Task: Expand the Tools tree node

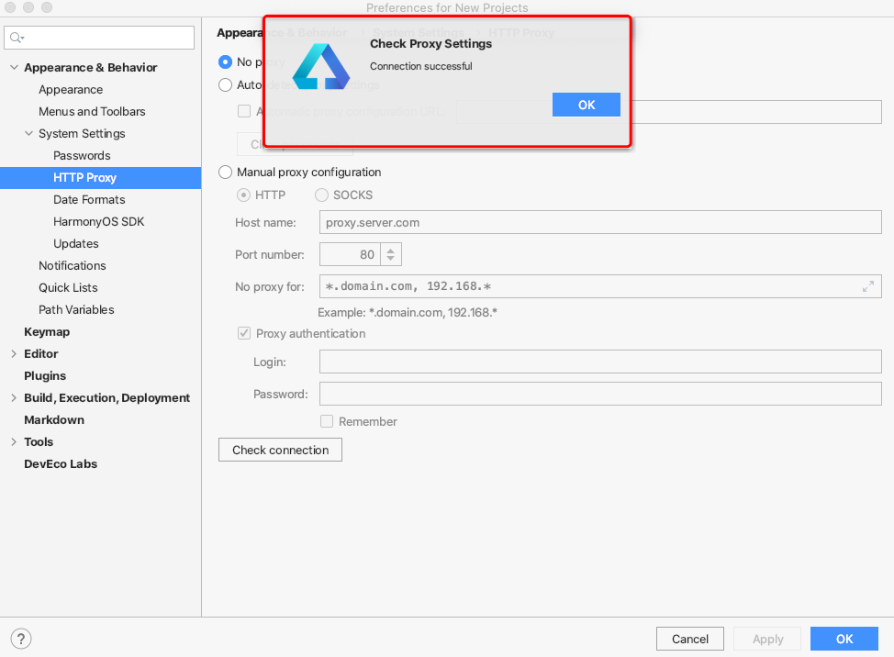Action: pyautogui.click(x=15, y=441)
